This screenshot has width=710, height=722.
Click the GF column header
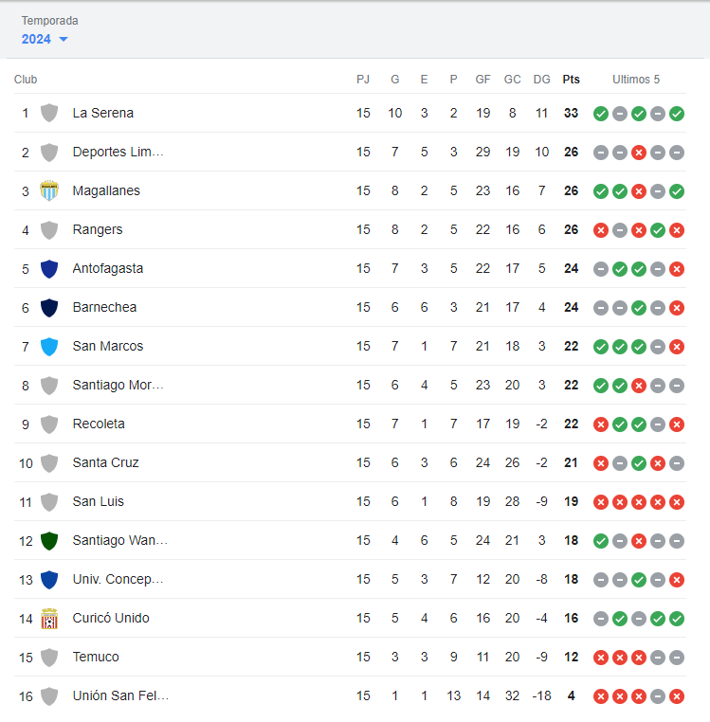coord(482,80)
